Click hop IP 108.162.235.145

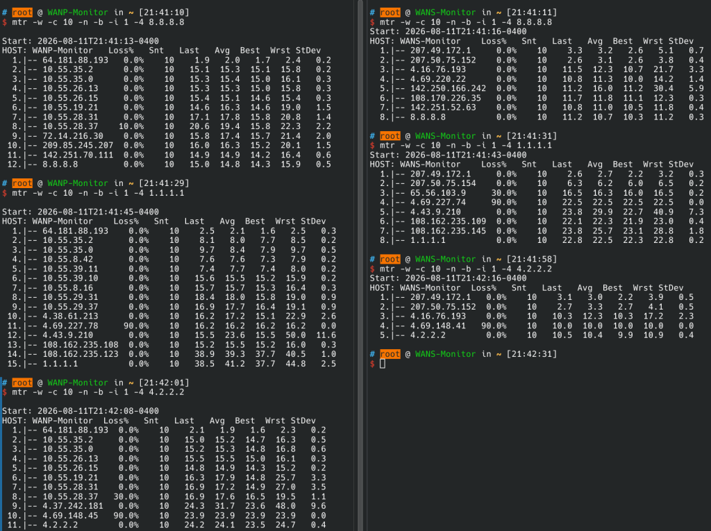point(448,231)
